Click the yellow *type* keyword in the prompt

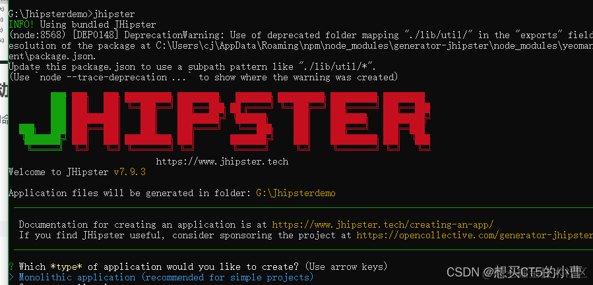tap(66, 267)
